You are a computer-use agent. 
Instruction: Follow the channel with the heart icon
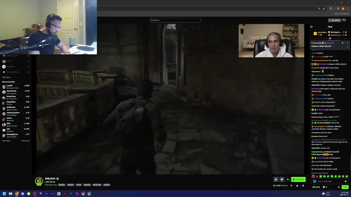[282, 179]
